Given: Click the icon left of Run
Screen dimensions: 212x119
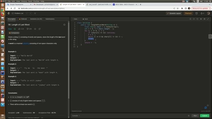Looking at the screenshot, I should tap(189, 116).
